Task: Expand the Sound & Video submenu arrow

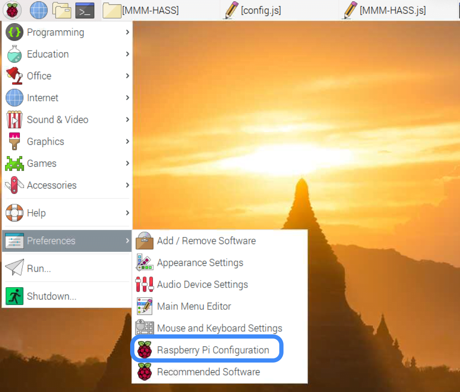Action: pyautogui.click(x=127, y=119)
